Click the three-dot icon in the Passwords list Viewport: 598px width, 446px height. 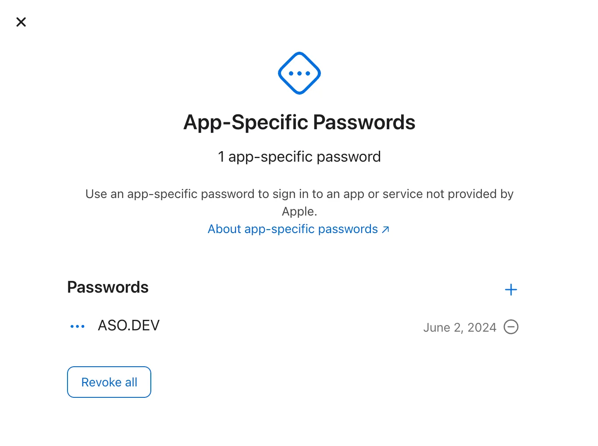pos(78,326)
